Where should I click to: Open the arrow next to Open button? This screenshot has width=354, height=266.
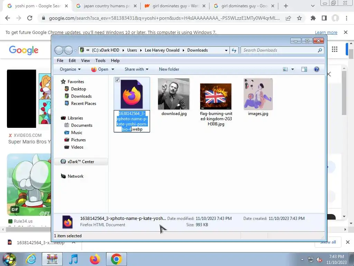pyautogui.click(x=113, y=69)
